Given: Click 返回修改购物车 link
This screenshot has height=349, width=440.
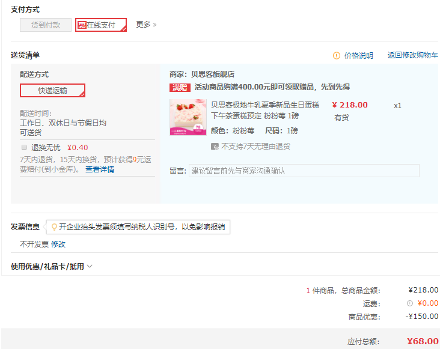Looking at the screenshot, I should pyautogui.click(x=412, y=55).
